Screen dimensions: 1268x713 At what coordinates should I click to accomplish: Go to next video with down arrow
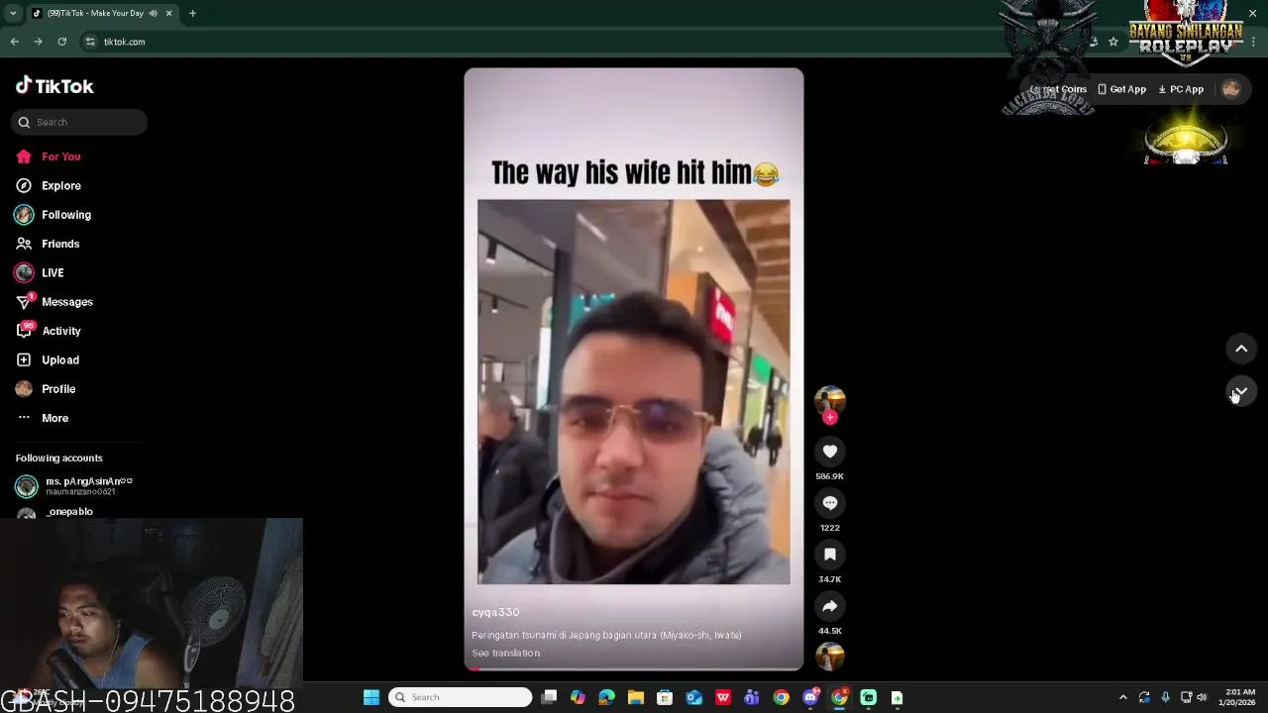tap(1241, 392)
